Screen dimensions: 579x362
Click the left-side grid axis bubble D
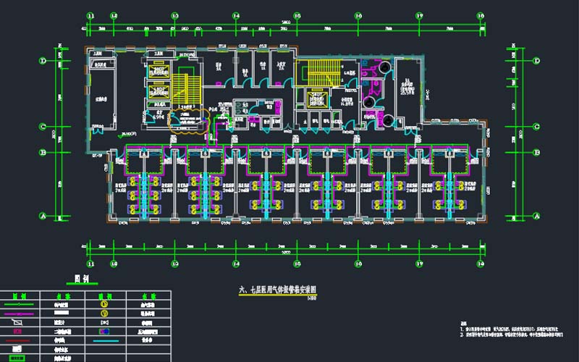[x=43, y=61]
